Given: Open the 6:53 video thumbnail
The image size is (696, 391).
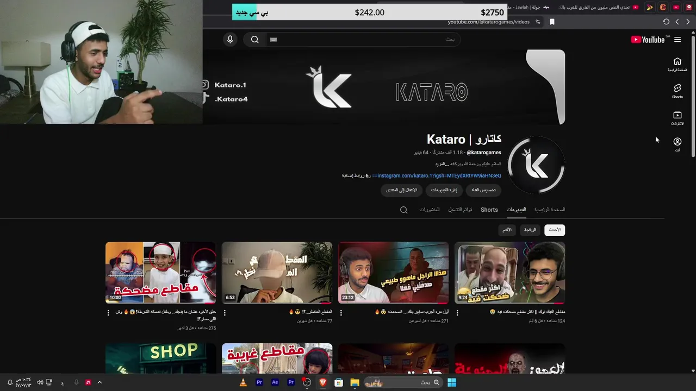Looking at the screenshot, I should tap(277, 273).
